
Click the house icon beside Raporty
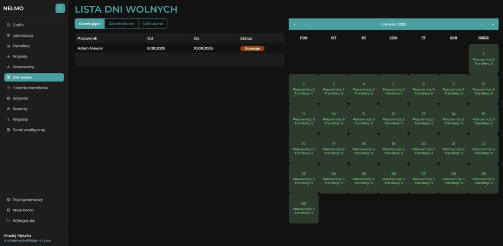coord(8,109)
